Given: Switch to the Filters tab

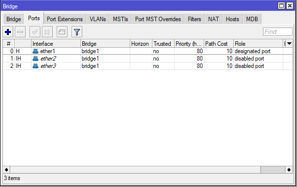Looking at the screenshot, I should pyautogui.click(x=194, y=19).
